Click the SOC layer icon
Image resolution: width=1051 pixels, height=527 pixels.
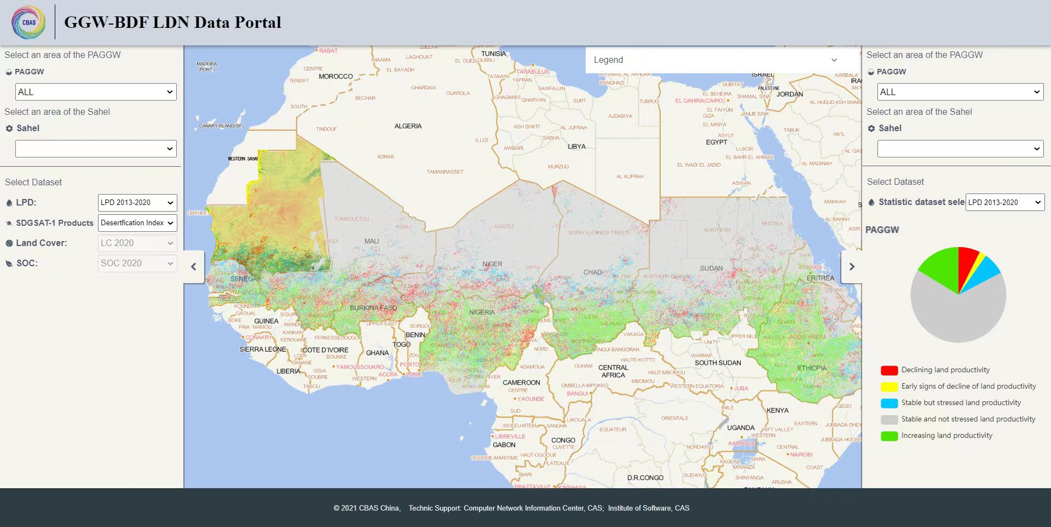click(9, 263)
